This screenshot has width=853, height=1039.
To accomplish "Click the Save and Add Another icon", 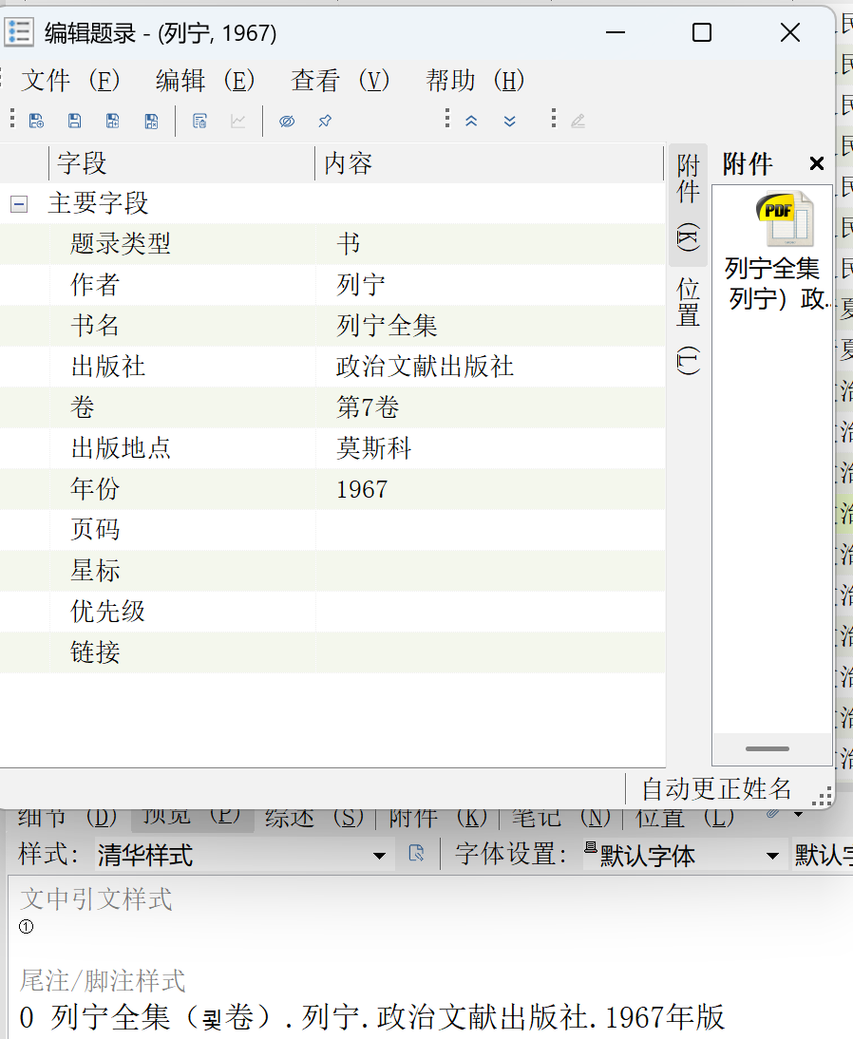I will (113, 121).
